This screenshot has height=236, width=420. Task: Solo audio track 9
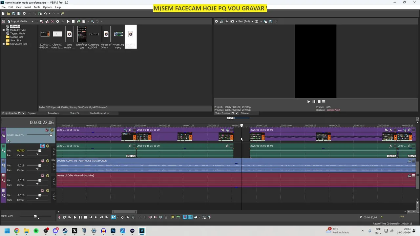click(x=48, y=146)
